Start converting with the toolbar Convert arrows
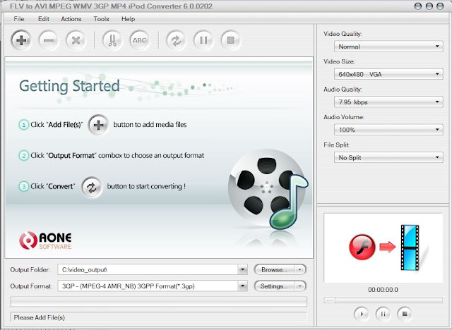The width and height of the screenshot is (452, 330). 176,40
